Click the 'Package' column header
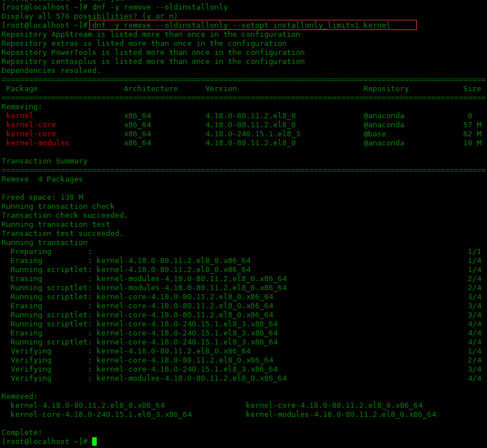 pyautogui.click(x=21, y=89)
